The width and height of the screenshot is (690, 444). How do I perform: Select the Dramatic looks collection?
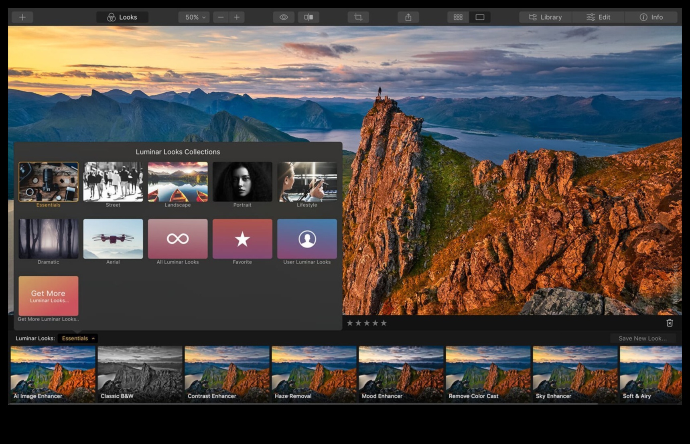(49, 239)
